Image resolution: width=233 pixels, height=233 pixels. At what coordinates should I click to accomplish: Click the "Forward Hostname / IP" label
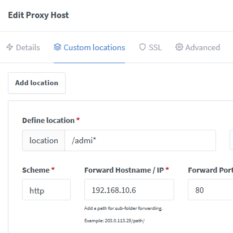124,170
